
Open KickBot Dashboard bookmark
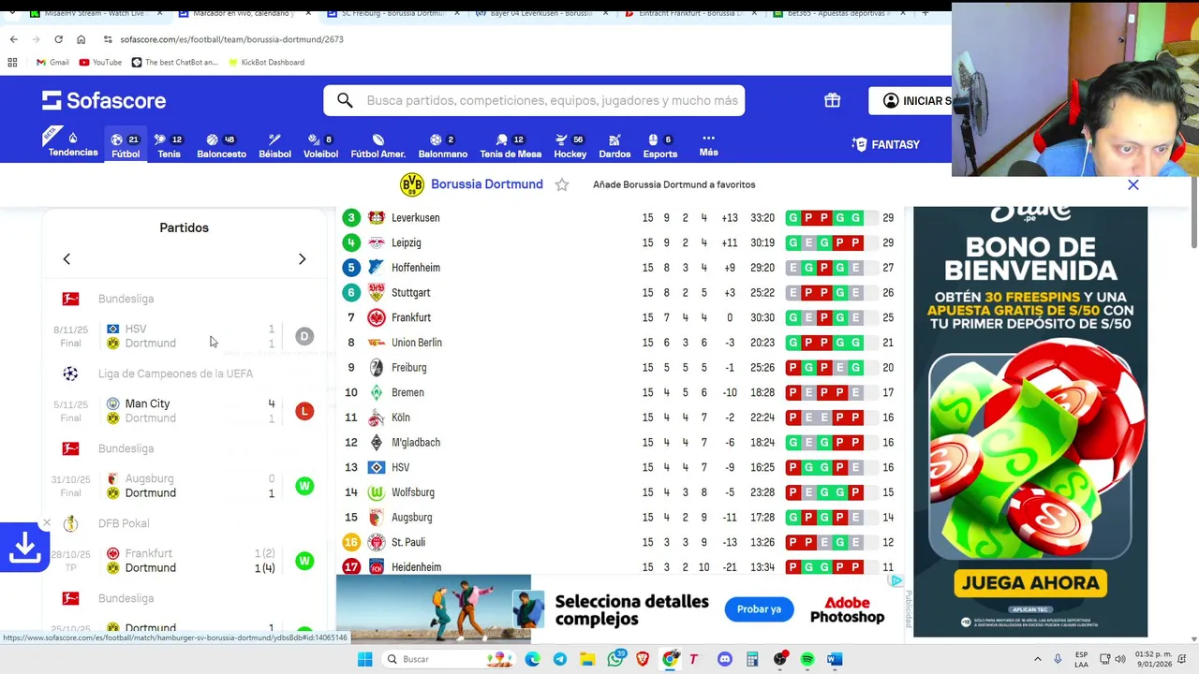click(265, 62)
